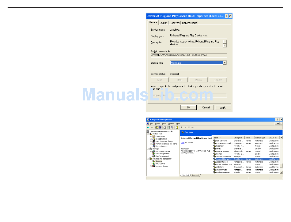Click the Stop Service square icon in toolbar
291x222 pixels.
[185, 127]
